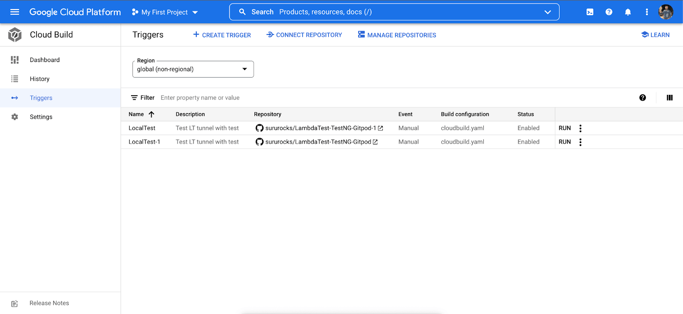Open the hamburger navigation menu
The image size is (683, 314).
pyautogui.click(x=15, y=12)
